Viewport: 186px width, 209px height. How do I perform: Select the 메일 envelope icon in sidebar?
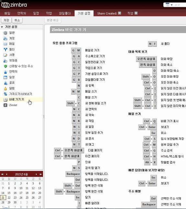click(x=5, y=44)
